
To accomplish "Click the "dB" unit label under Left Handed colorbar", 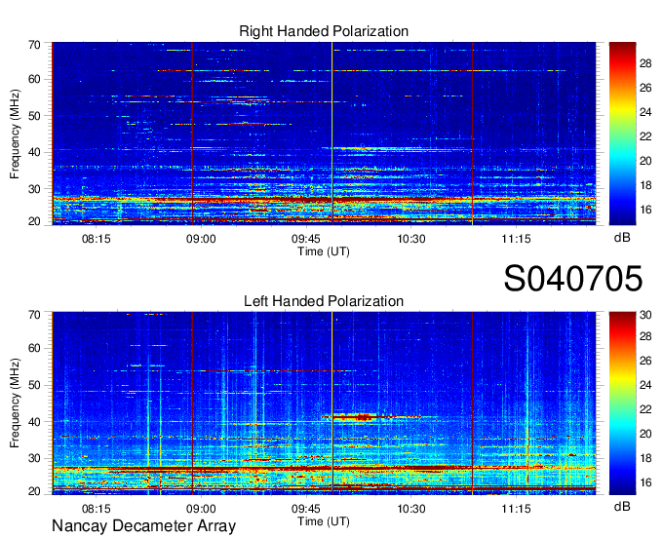I will click(622, 506).
